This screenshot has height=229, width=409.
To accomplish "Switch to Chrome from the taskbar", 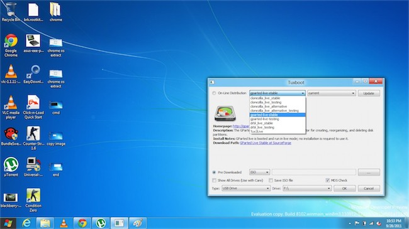I will click(82, 223).
